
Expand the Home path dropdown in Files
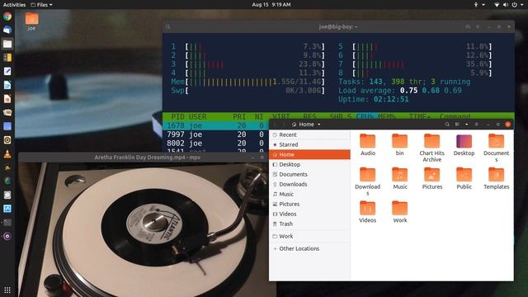(x=319, y=125)
